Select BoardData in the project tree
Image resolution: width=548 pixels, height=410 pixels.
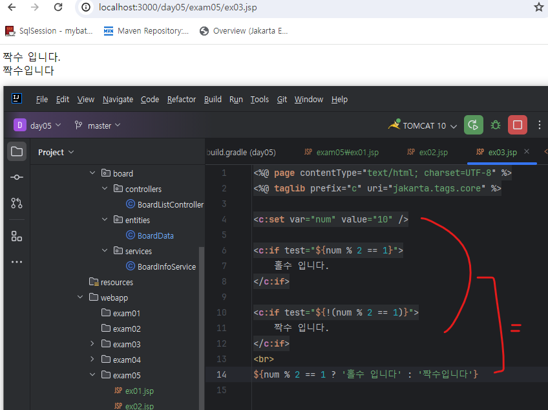click(x=155, y=235)
